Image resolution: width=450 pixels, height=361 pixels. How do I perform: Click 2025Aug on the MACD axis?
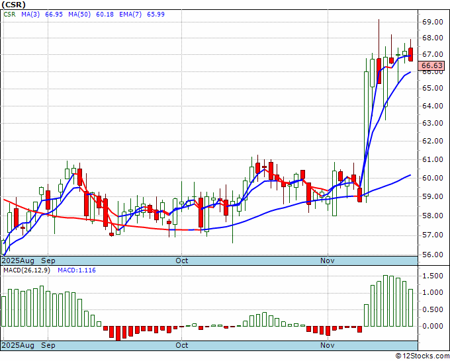(18, 345)
